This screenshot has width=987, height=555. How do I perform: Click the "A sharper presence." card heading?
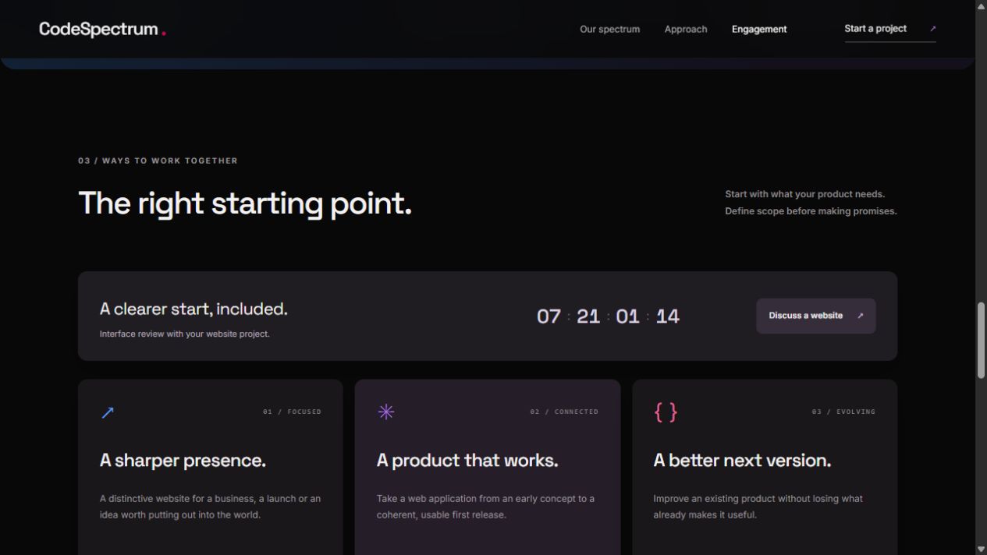(183, 461)
